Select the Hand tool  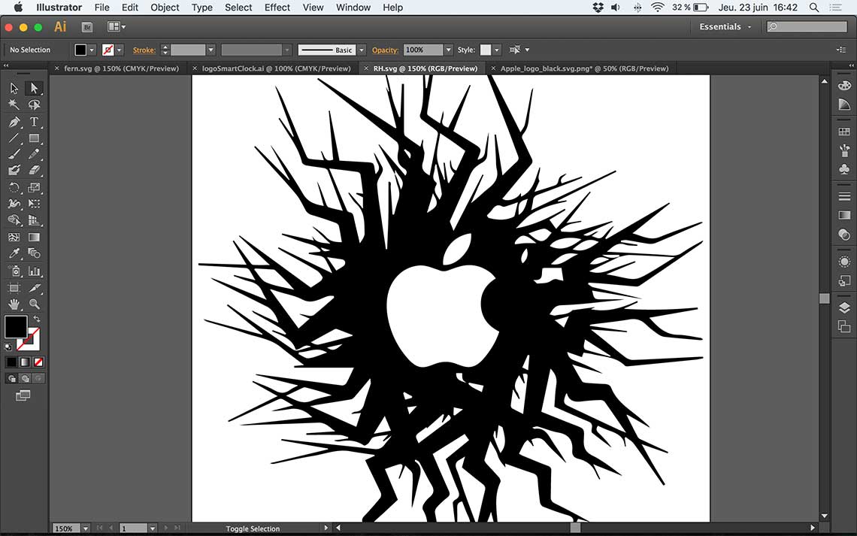point(14,304)
